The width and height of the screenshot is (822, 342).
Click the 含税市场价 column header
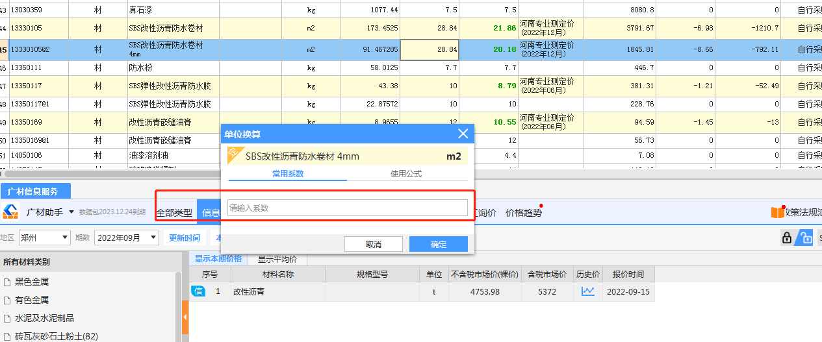(547, 275)
